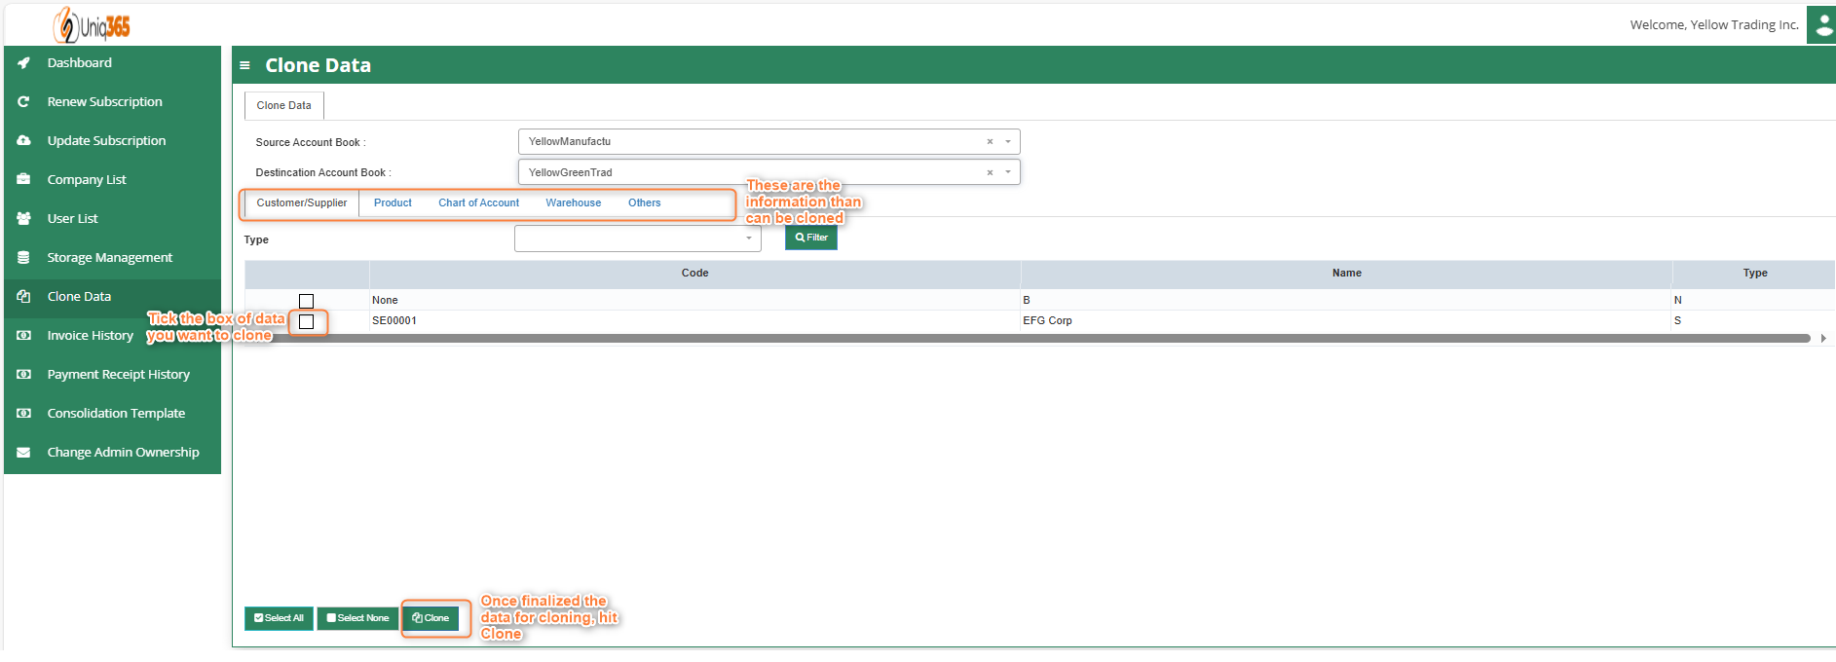Screen dimensions: 1836x662
Task: Click the Change Admin Ownership envelope icon
Action: click(x=23, y=453)
